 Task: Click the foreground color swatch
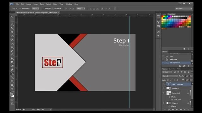(11, 95)
